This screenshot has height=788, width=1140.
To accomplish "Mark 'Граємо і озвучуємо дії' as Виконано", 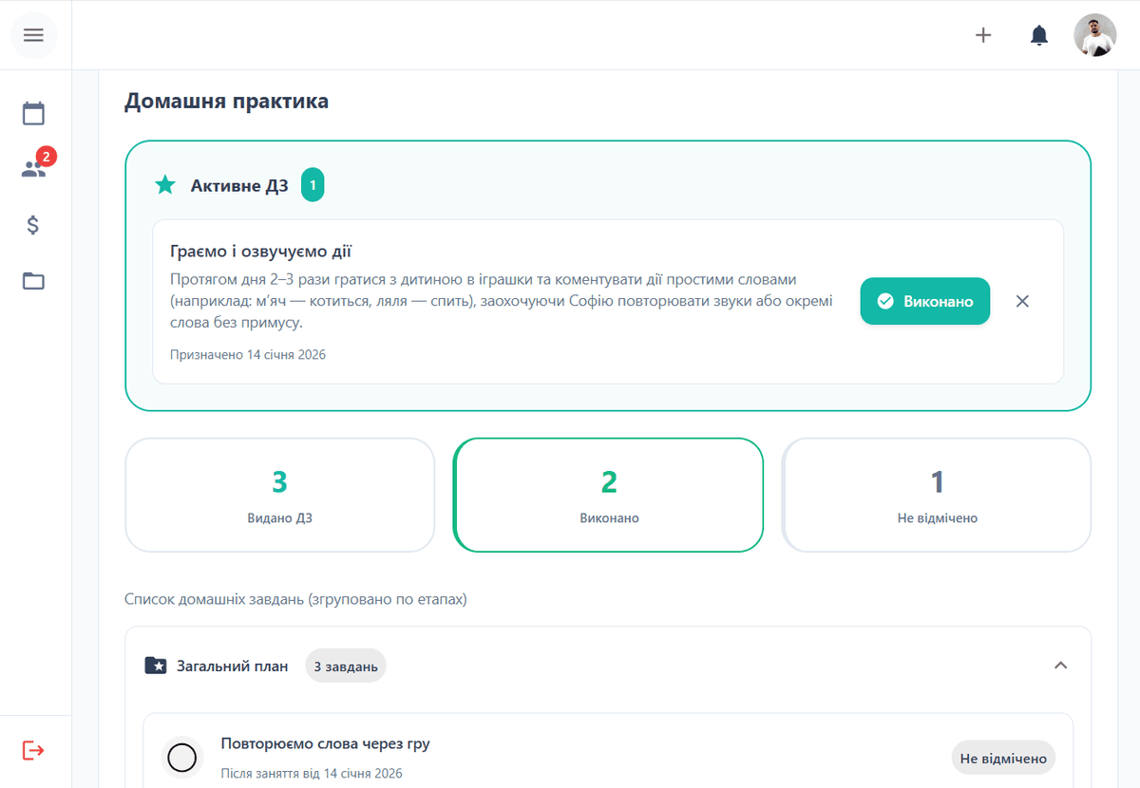I will (924, 301).
